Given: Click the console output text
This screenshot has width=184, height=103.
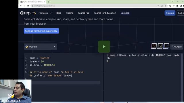Looking at the screenshot, I should pos(143,57).
